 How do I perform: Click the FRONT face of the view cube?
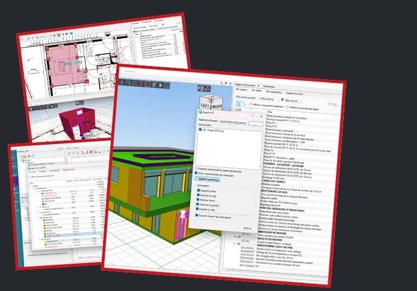pyautogui.click(x=216, y=107)
